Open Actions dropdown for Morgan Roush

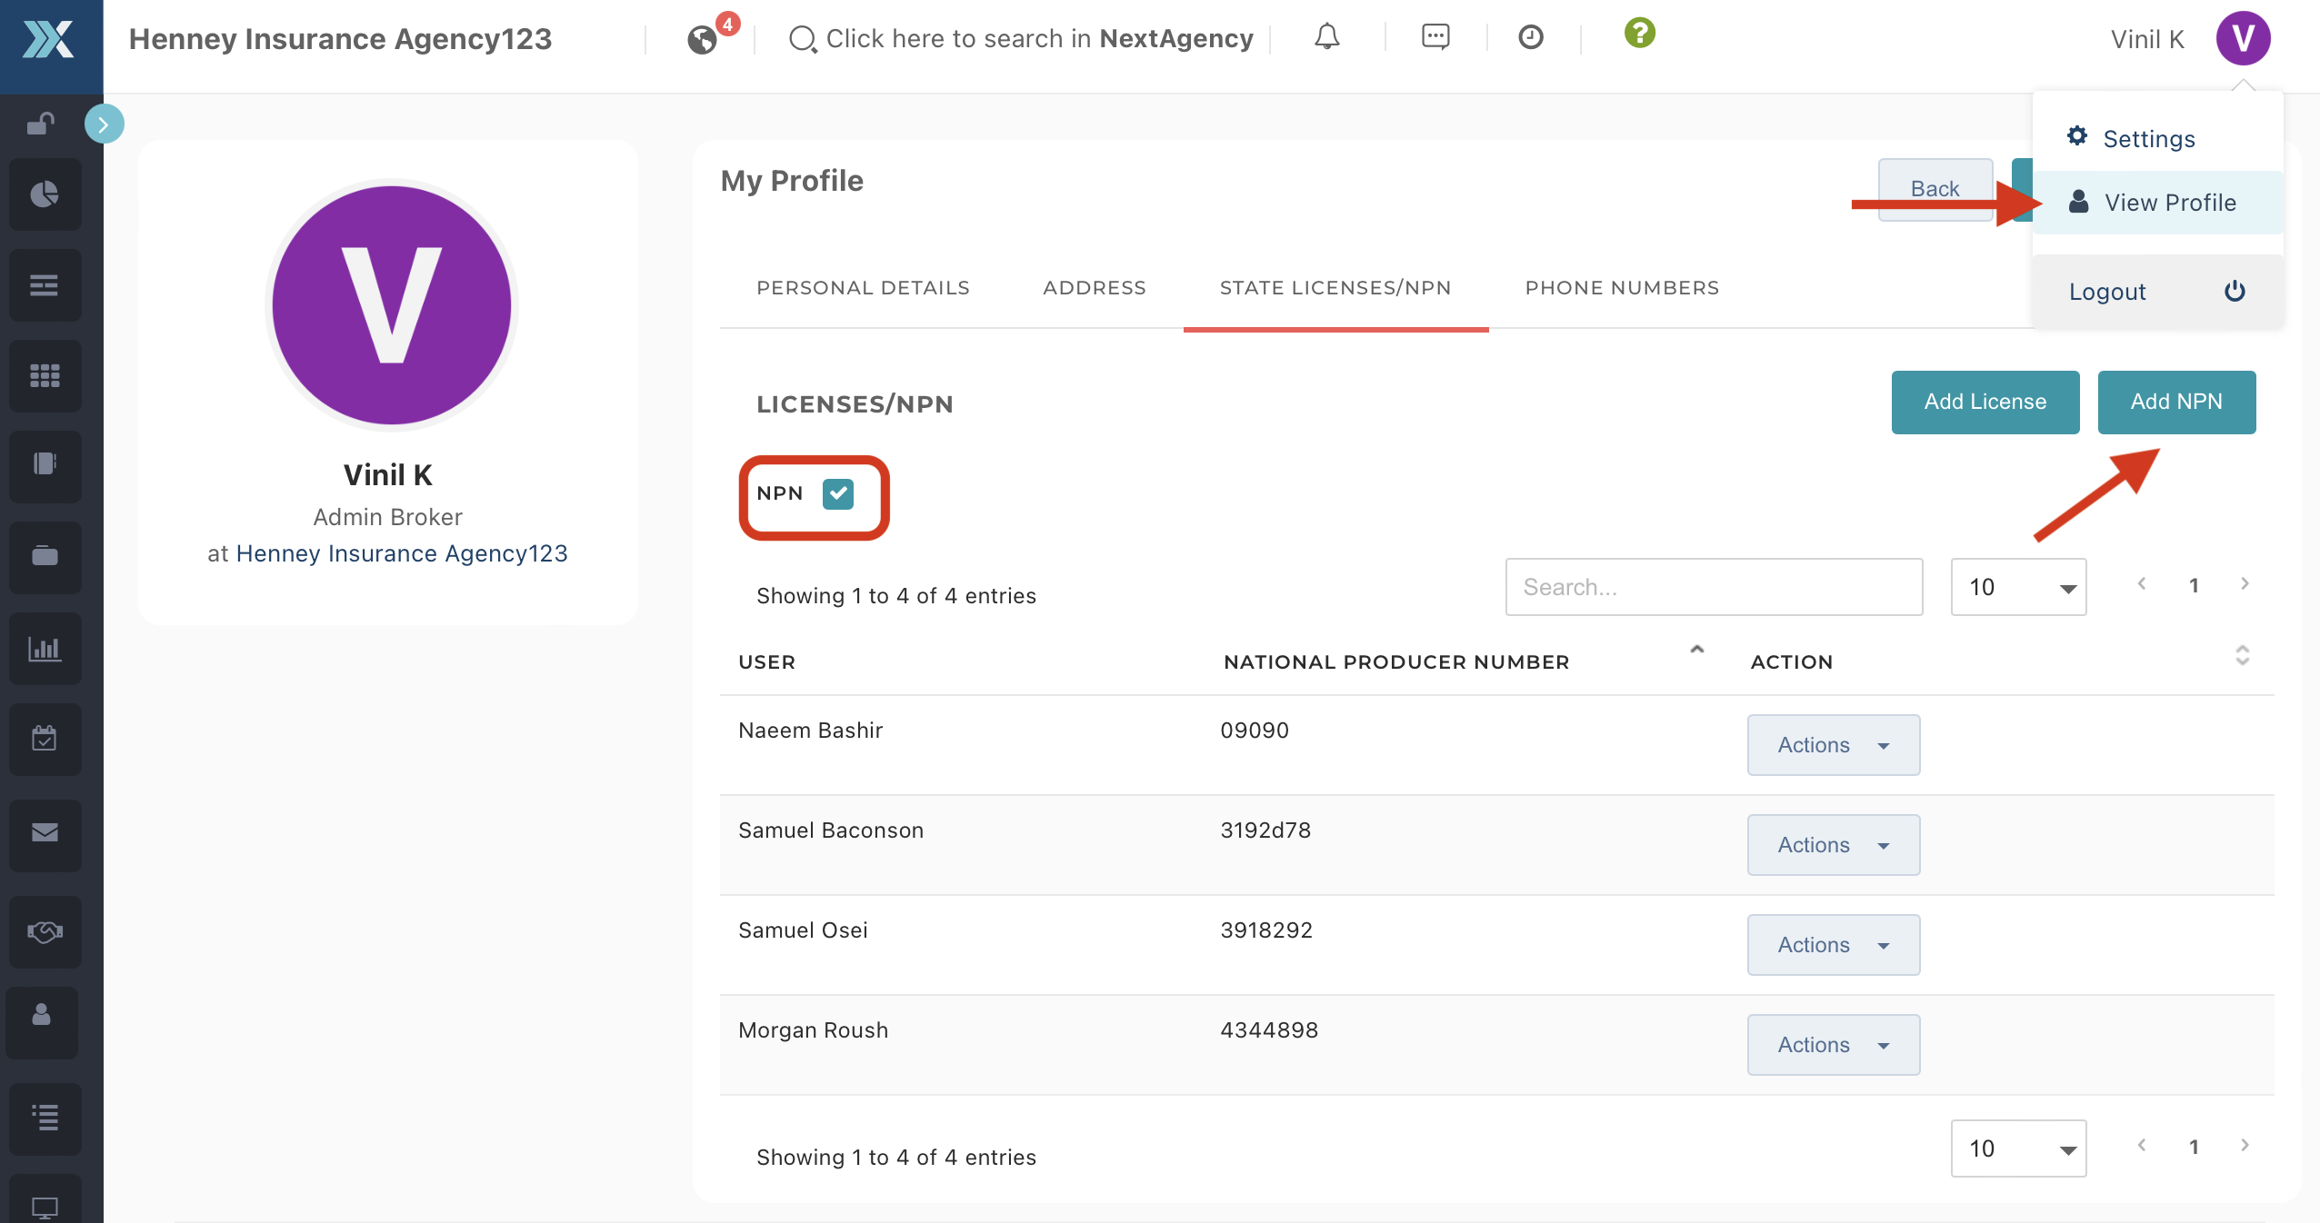click(1833, 1045)
